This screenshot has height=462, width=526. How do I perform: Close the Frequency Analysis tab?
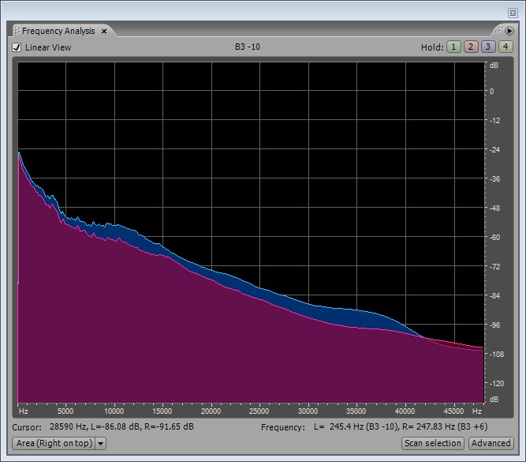pos(104,32)
